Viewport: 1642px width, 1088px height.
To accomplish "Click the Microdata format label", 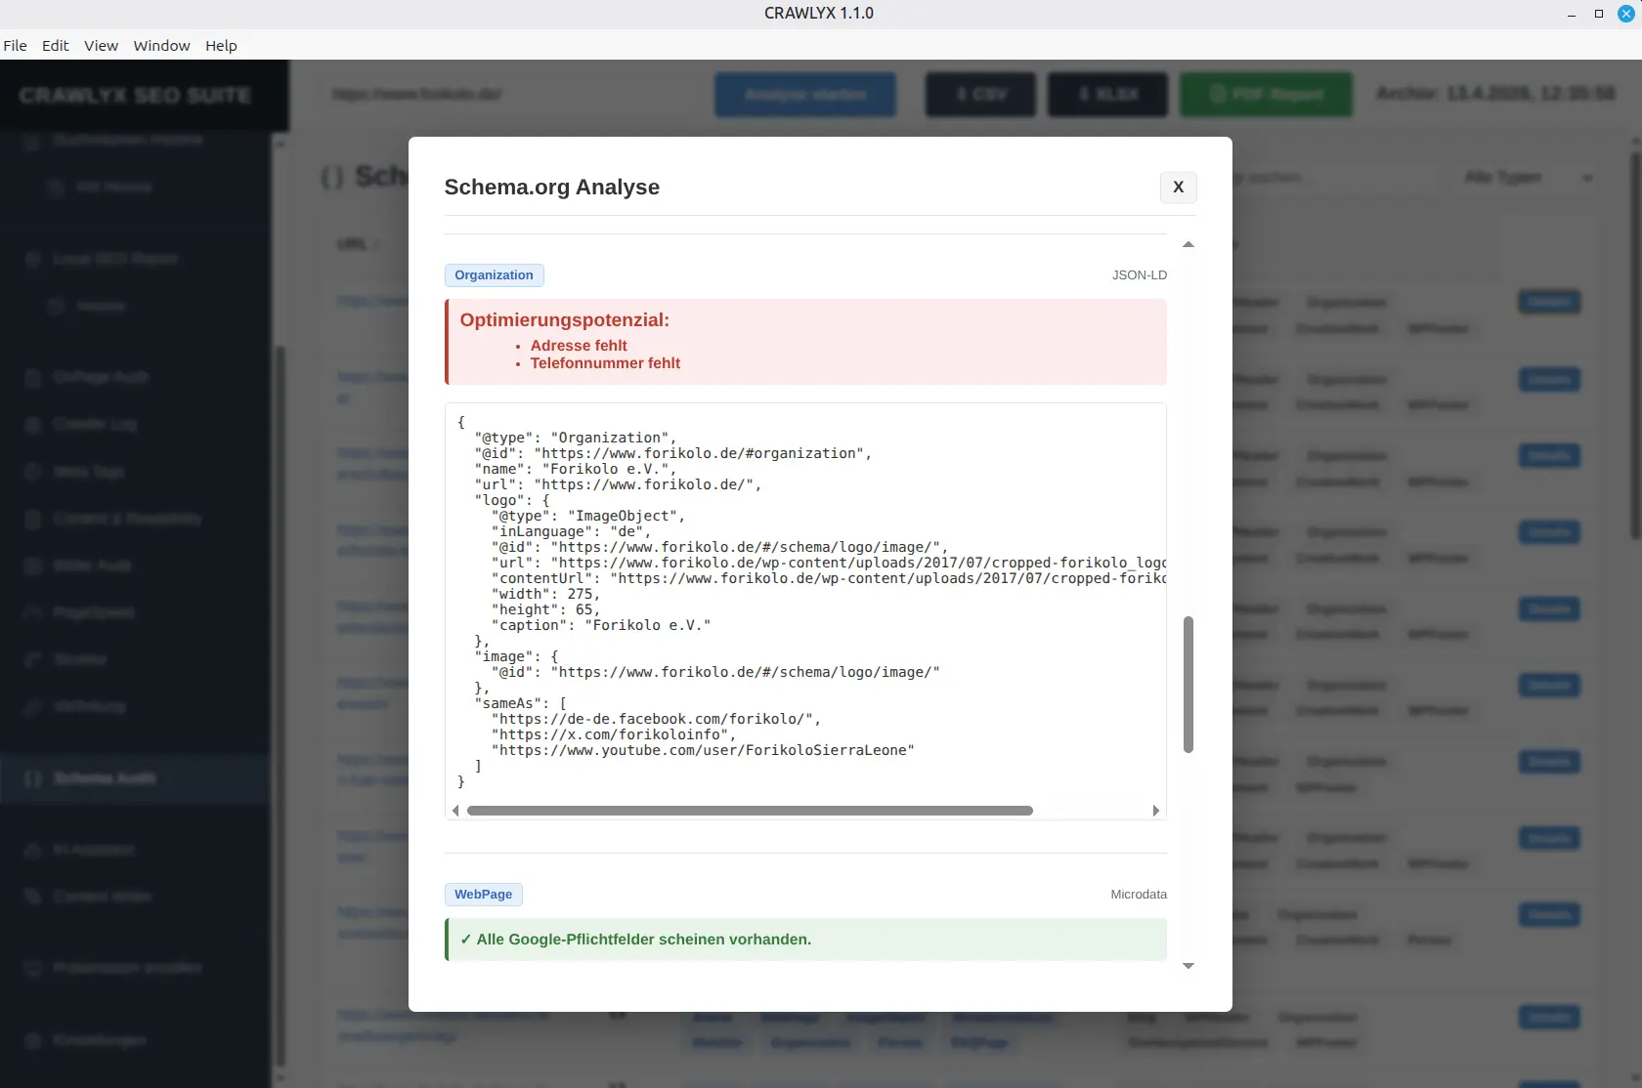I will [x=1139, y=895].
